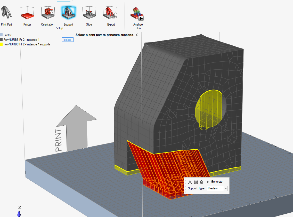Click the yellow supports legend swatch
Viewport: 293px width, 217px height.
[x=1, y=44]
